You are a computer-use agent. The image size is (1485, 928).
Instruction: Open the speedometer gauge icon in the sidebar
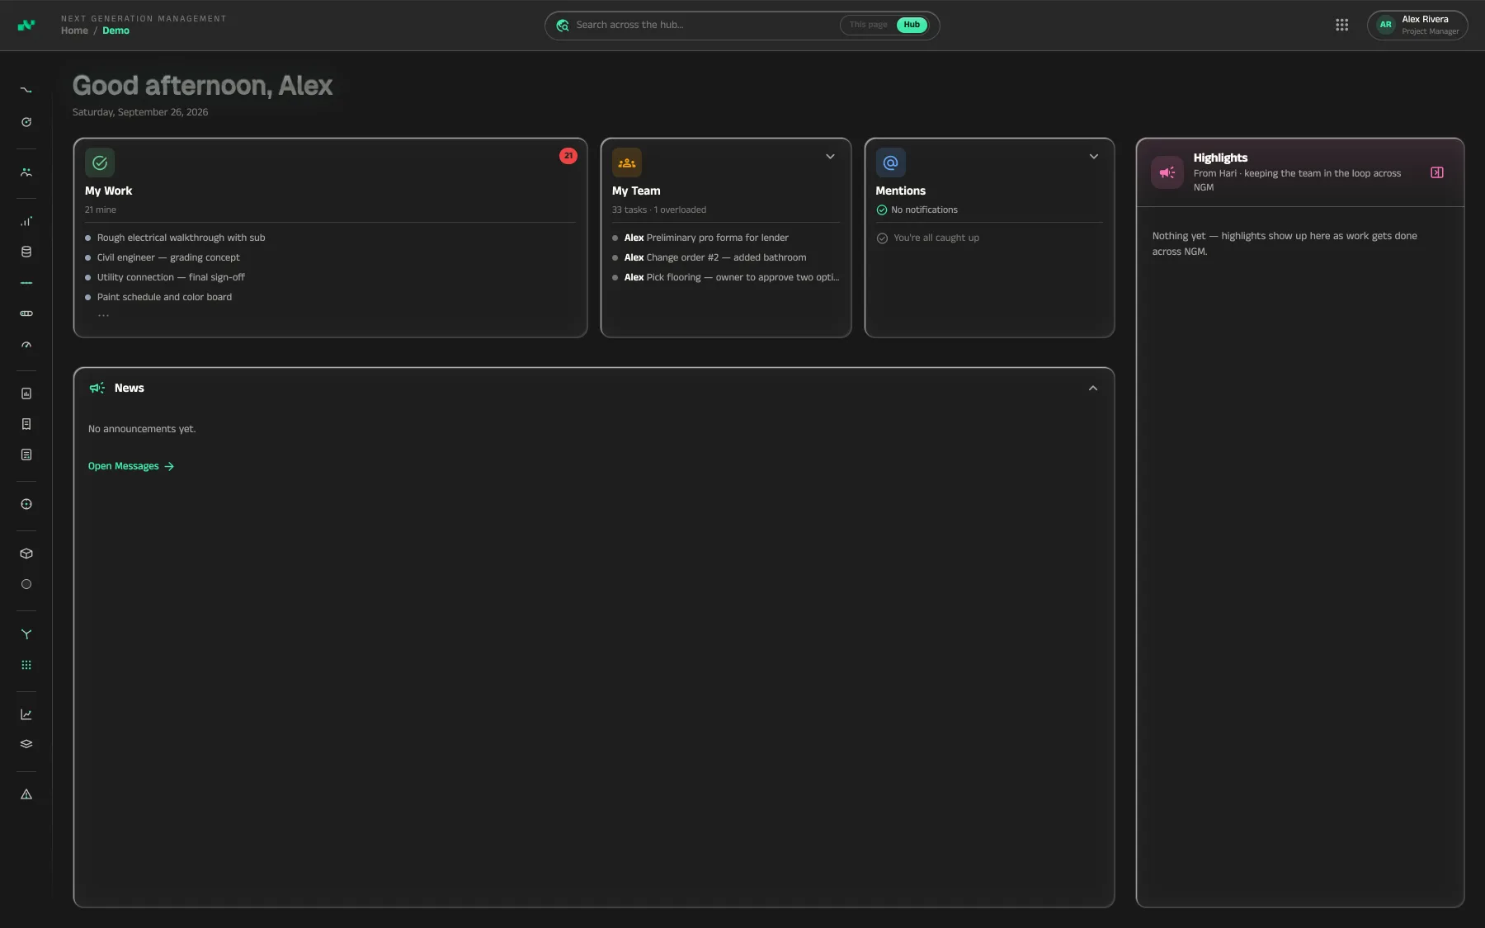(26, 345)
